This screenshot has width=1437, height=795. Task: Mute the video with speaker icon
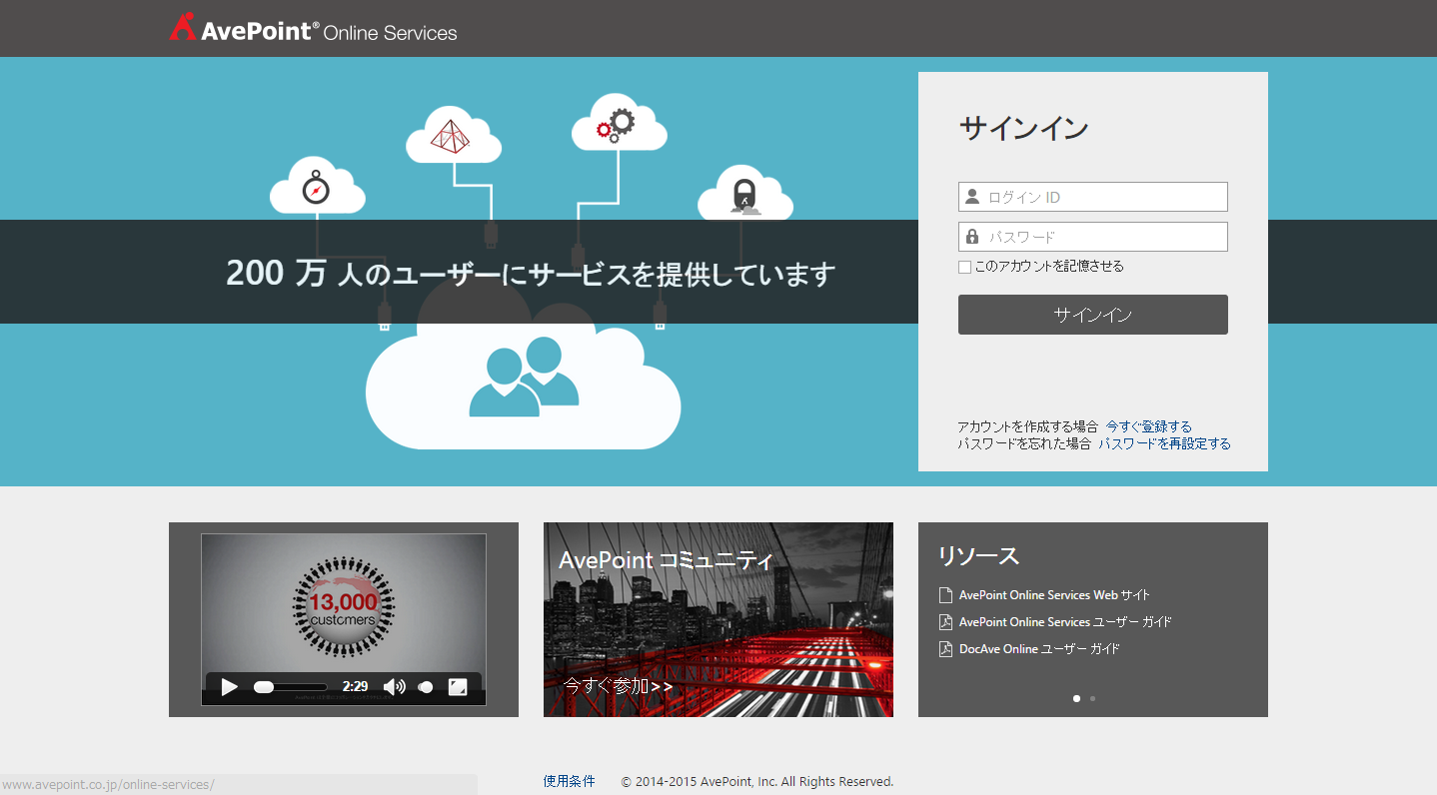tap(395, 687)
